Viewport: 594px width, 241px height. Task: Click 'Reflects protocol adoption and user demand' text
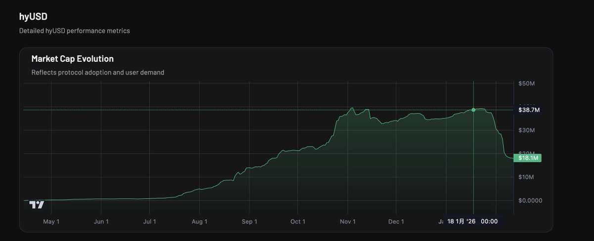pos(98,73)
